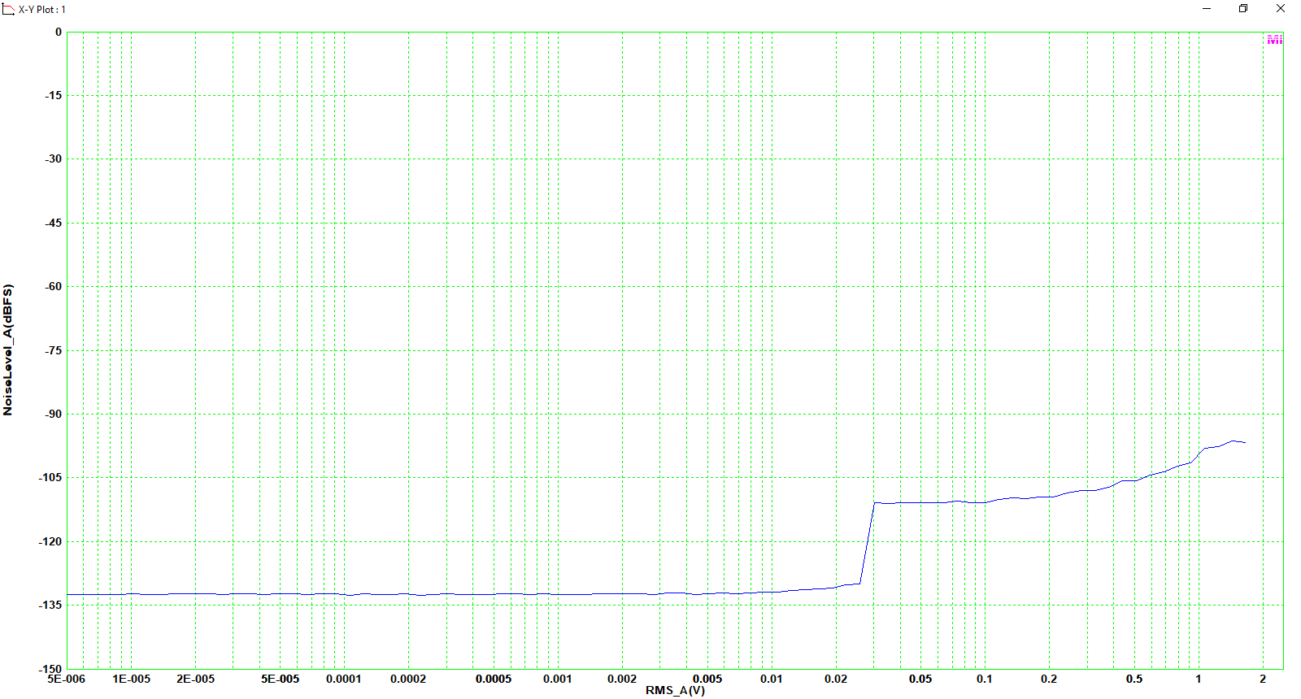Click the 1 tick label on X-axis
Screen dimensions: 1301x699
pos(1199,679)
